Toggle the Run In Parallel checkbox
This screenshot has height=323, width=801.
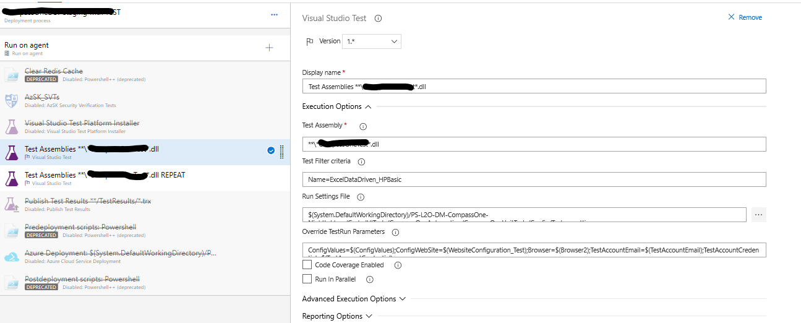307,279
